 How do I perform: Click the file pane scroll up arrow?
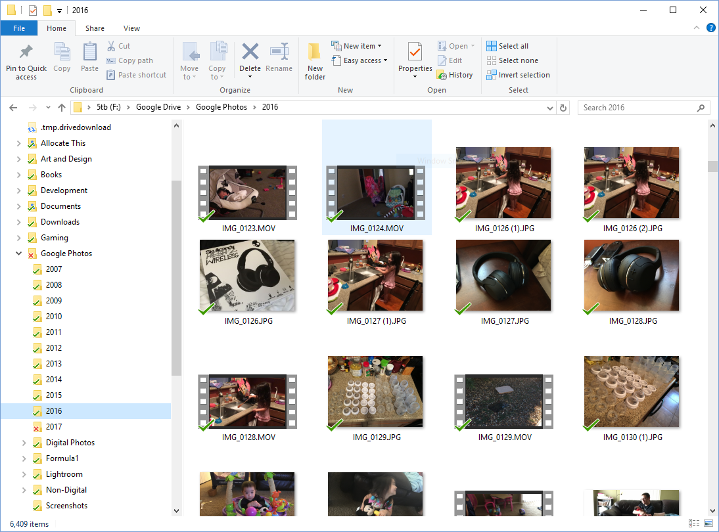[x=712, y=125]
